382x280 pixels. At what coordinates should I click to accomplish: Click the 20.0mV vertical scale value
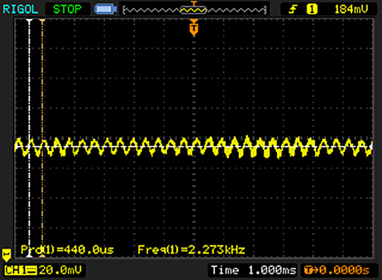tap(60, 270)
